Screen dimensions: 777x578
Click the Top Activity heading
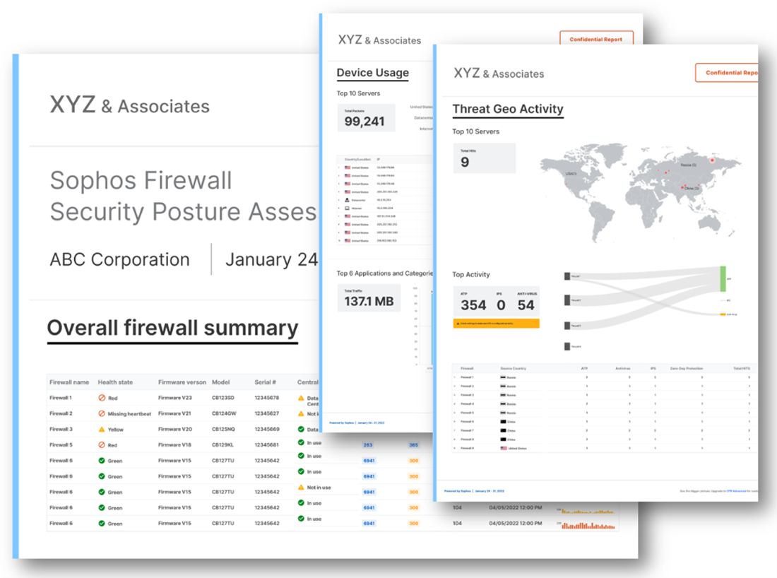pos(470,275)
